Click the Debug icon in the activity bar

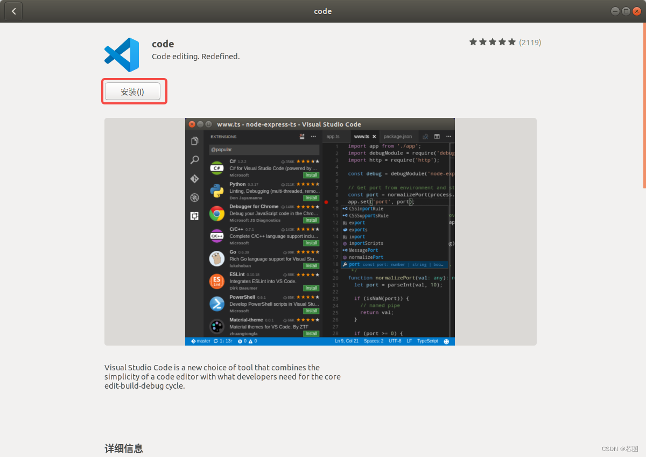coord(194,197)
